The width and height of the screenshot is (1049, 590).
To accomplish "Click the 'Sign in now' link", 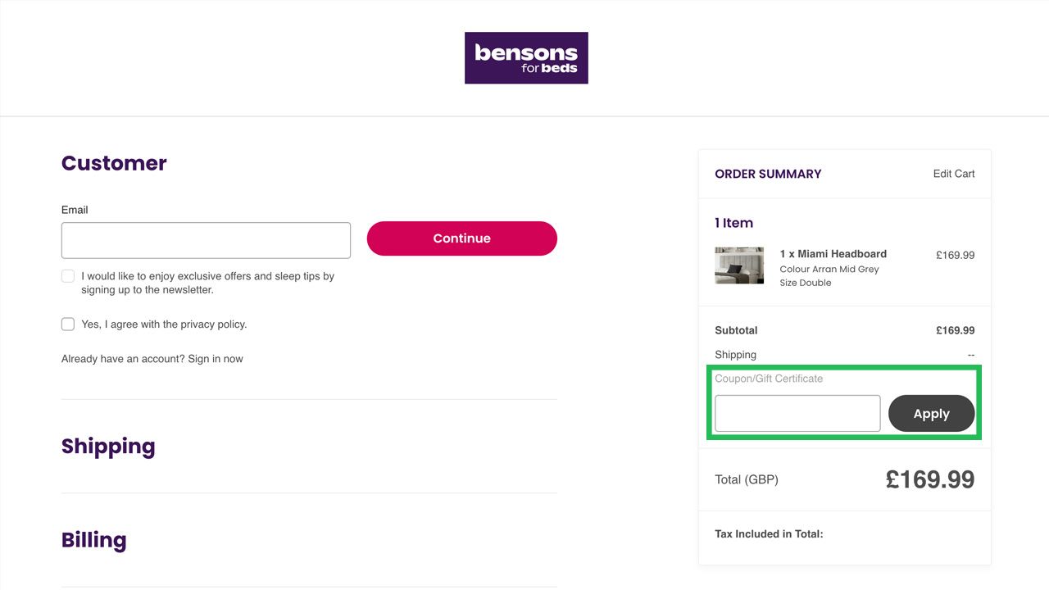I will point(216,359).
